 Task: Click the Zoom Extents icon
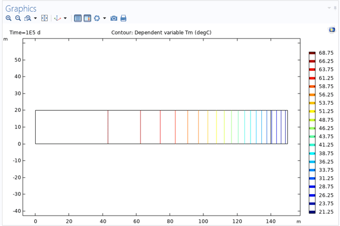44,18
